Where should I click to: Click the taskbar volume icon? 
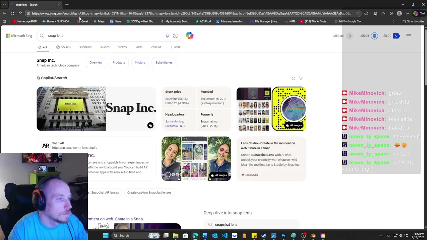401,236
